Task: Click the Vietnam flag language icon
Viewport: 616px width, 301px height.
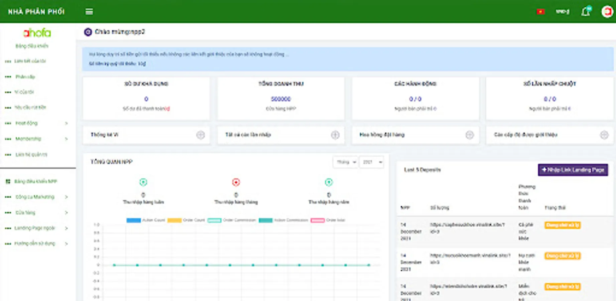Action: point(540,12)
